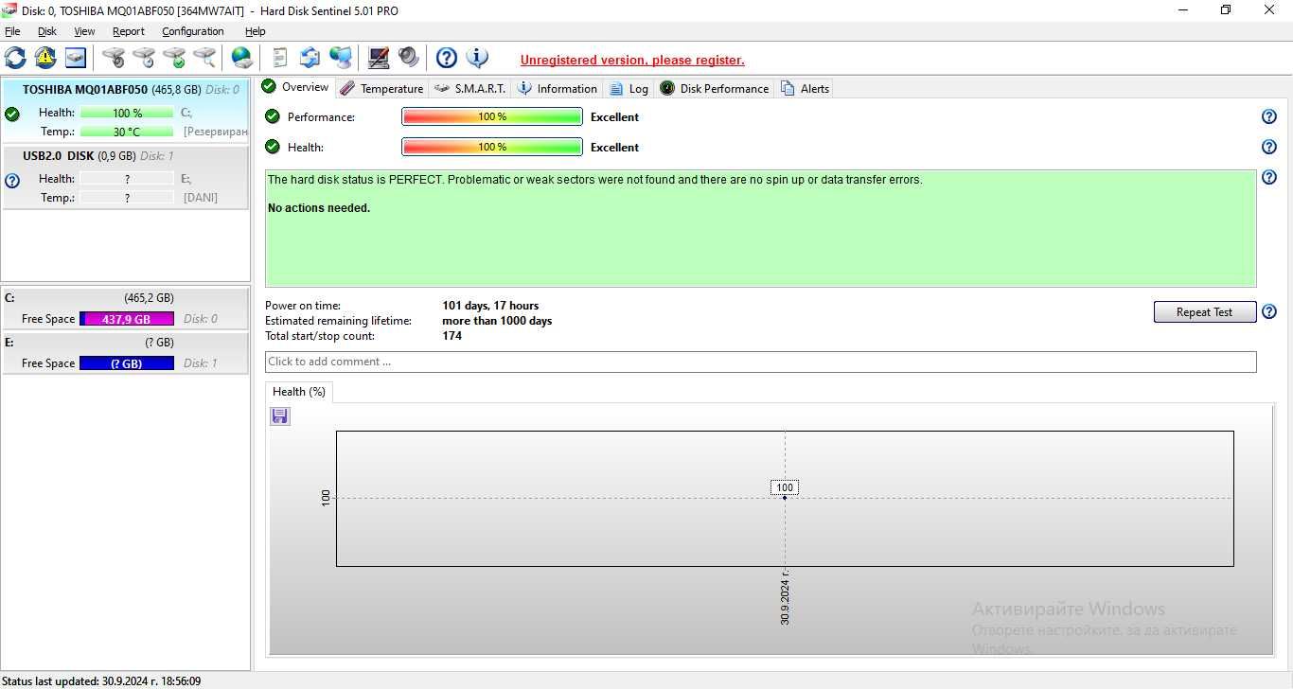Click total start/stop count value 174
The image size is (1293, 689).
[x=452, y=336]
